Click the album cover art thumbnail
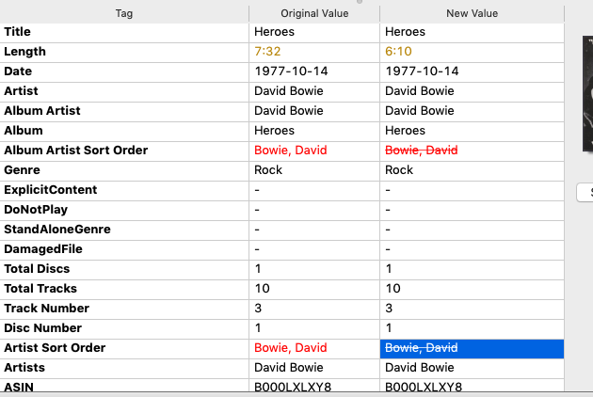593x397 pixels. click(x=587, y=94)
